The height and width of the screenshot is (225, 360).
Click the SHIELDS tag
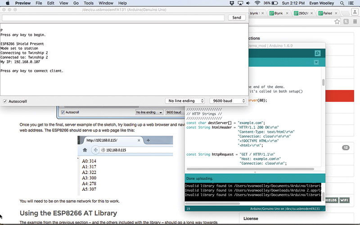(331, 200)
